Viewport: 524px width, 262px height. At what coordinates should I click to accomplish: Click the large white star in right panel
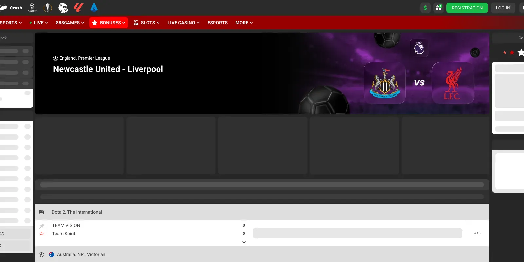pyautogui.click(x=521, y=52)
